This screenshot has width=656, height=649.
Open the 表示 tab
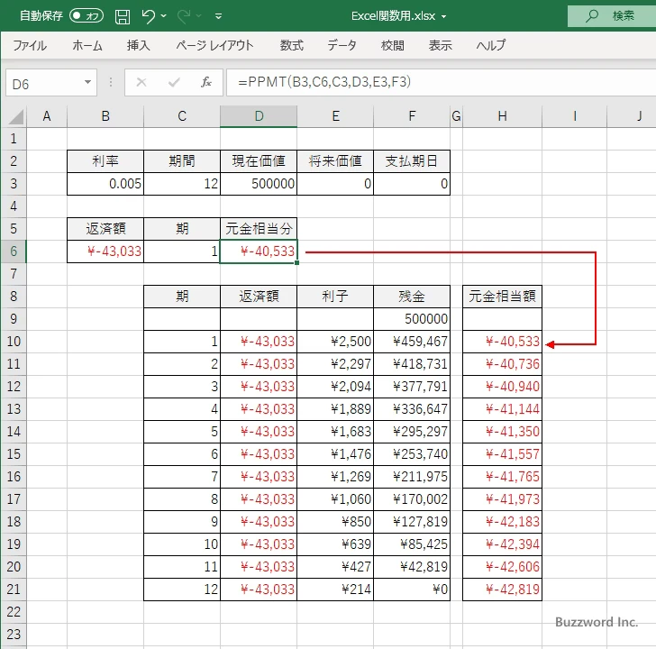coord(440,45)
